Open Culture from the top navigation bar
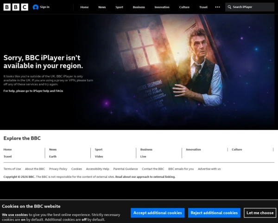278x223 pixels. point(184,7)
